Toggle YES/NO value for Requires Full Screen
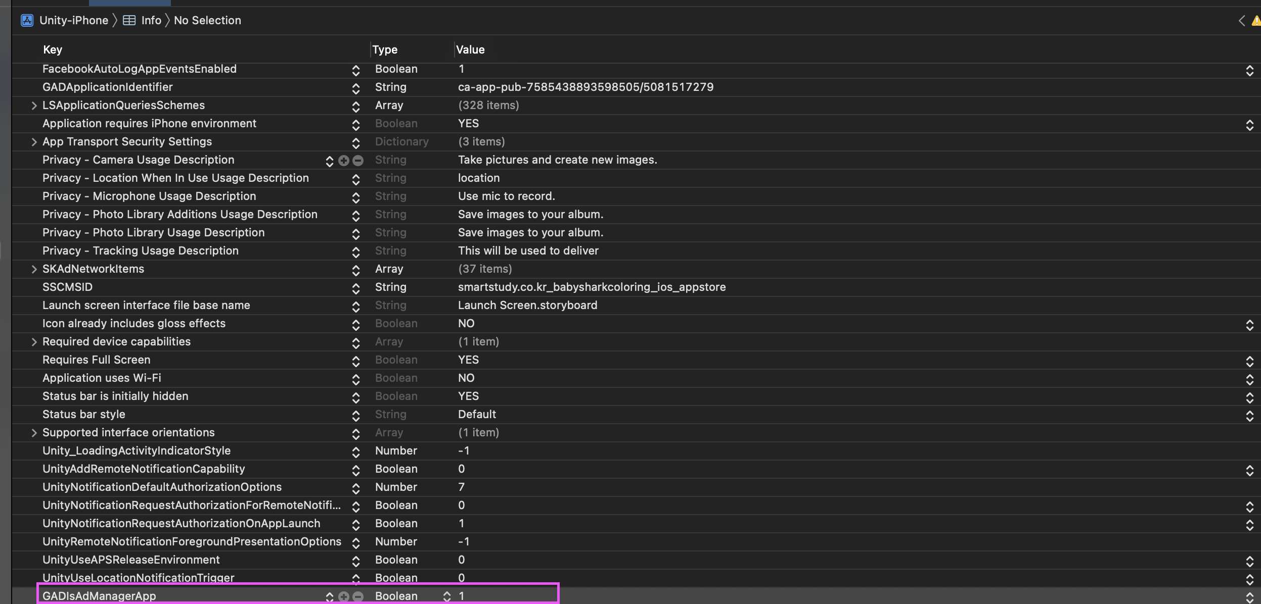1261x604 pixels. pyautogui.click(x=1249, y=361)
